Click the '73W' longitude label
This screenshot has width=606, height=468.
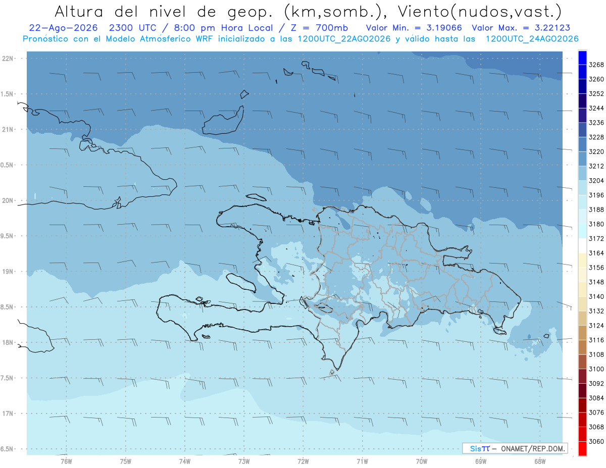click(244, 461)
